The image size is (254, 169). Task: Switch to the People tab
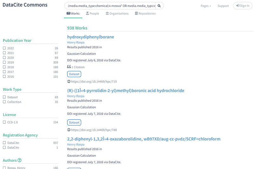point(92,14)
